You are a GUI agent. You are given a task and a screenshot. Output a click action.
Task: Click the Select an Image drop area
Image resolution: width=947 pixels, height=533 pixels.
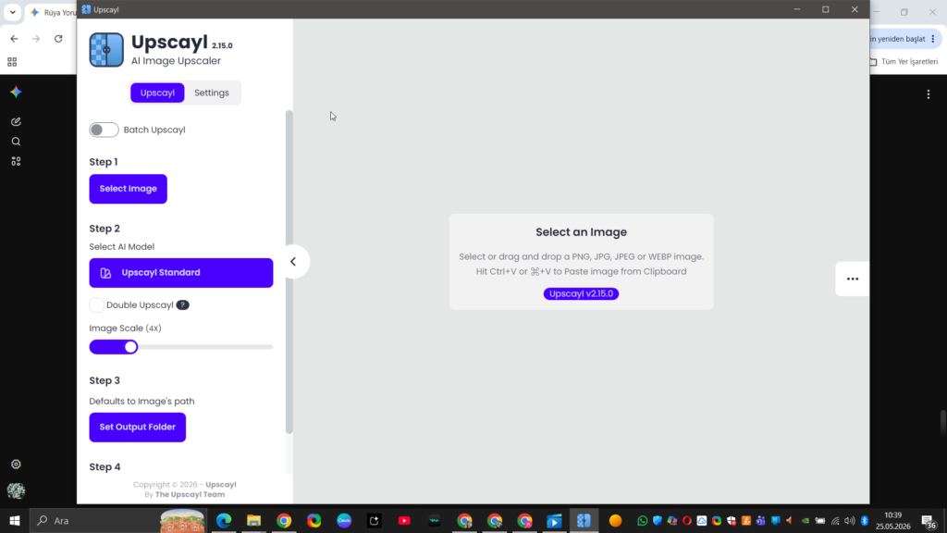pyautogui.click(x=581, y=262)
